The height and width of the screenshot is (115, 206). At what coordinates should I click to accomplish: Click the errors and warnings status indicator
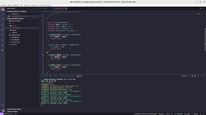click(x=9, y=114)
